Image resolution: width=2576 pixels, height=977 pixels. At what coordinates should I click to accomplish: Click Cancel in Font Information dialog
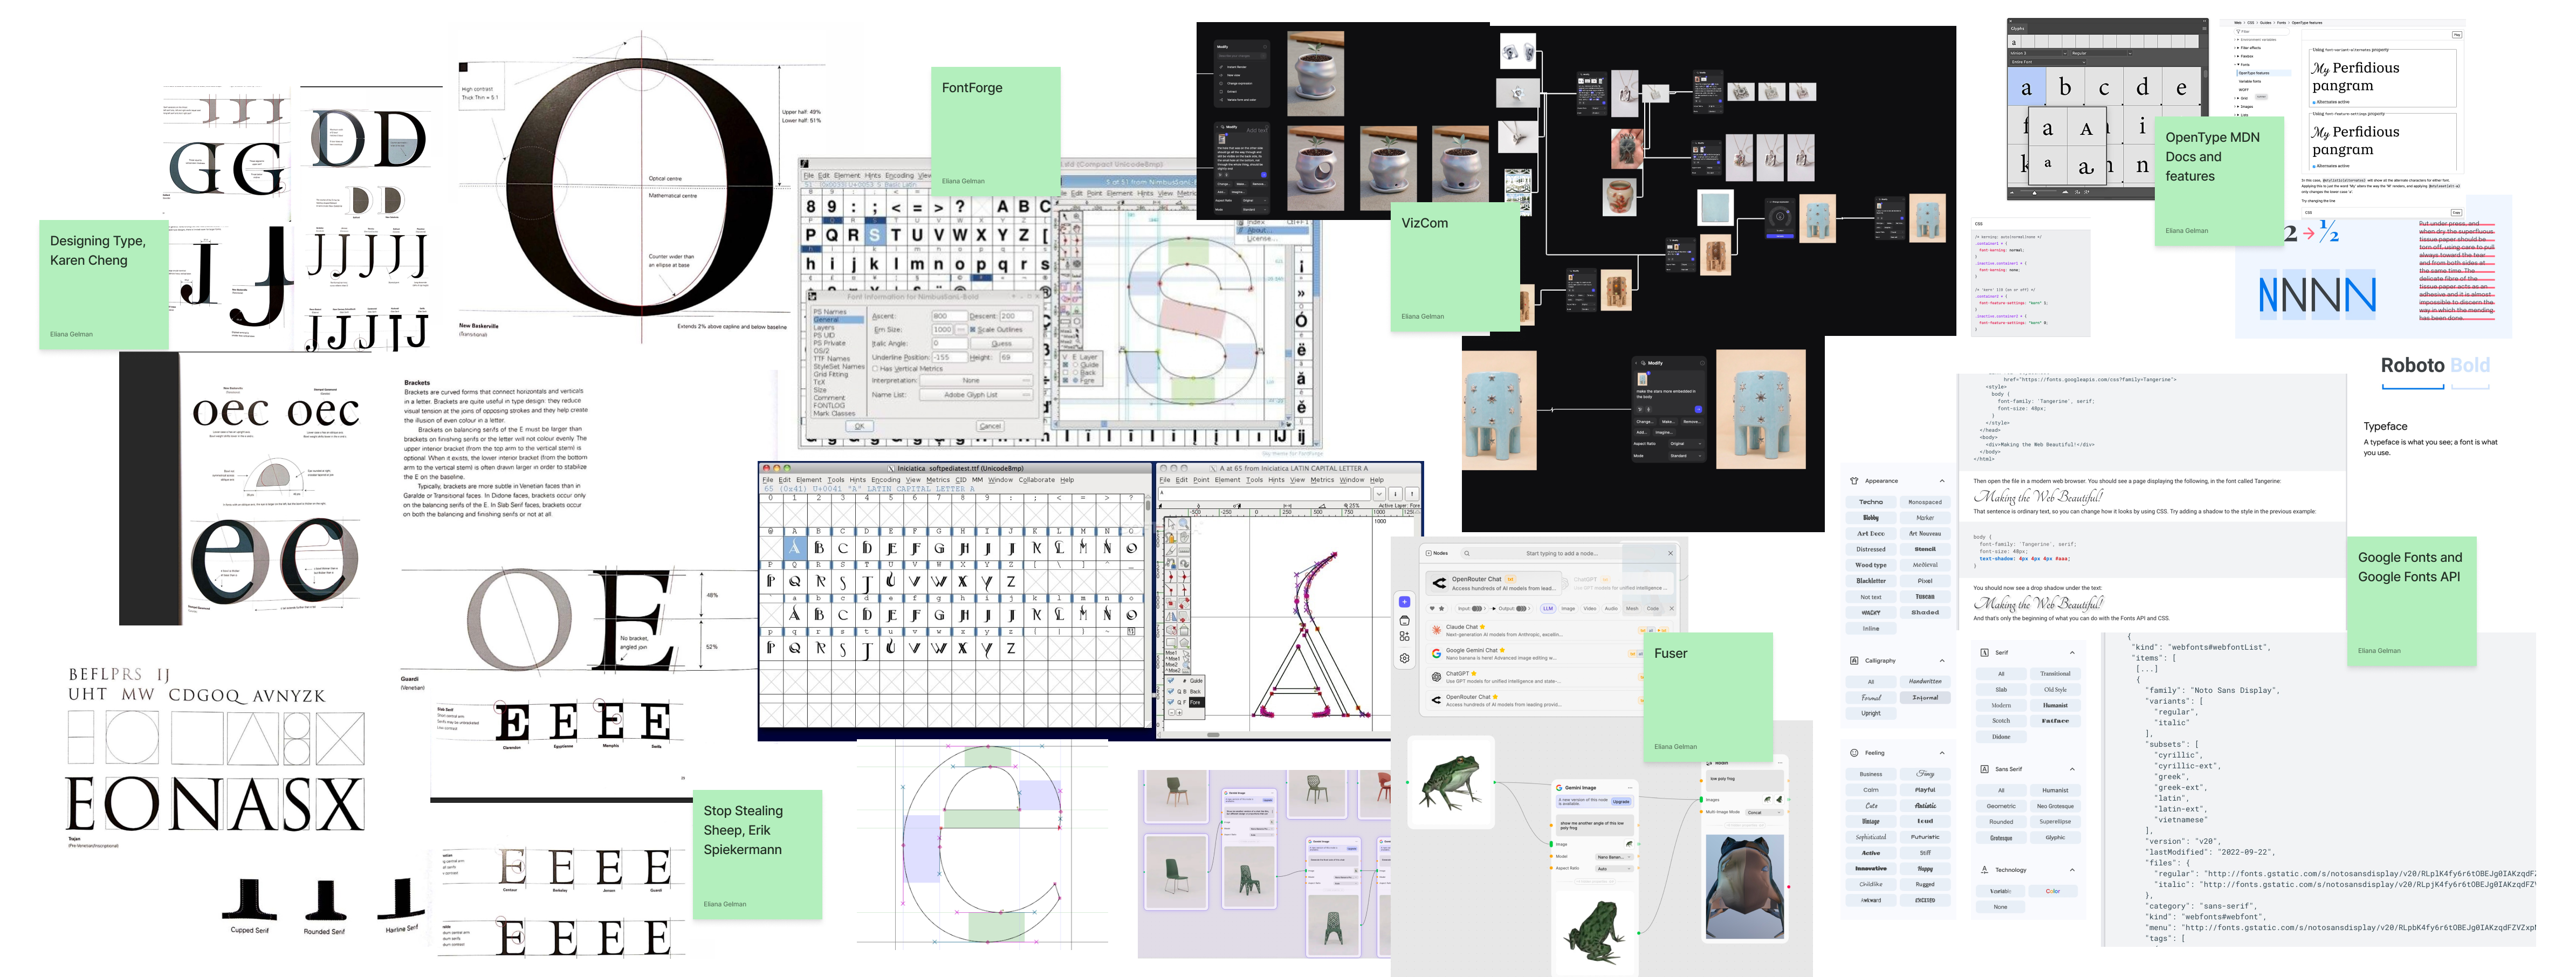click(x=991, y=426)
